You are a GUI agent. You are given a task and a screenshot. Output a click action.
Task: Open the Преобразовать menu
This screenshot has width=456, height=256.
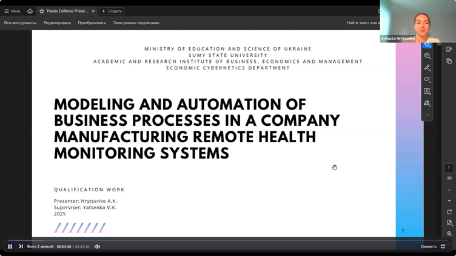(92, 22)
